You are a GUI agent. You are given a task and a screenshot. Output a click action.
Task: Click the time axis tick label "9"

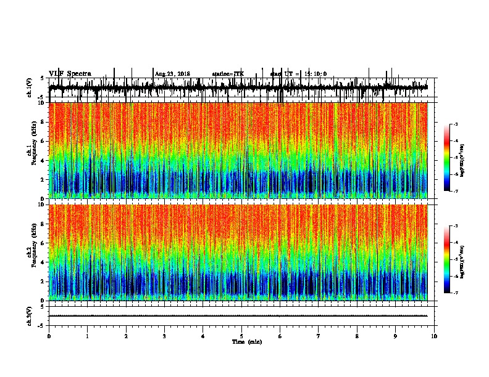[395, 336]
